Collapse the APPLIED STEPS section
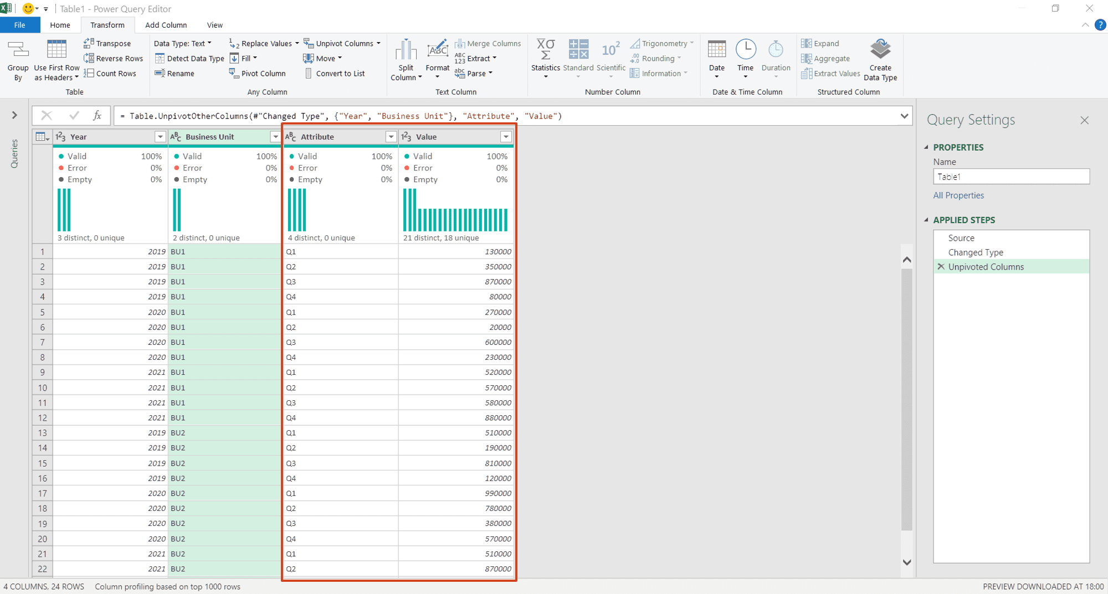 click(x=927, y=220)
